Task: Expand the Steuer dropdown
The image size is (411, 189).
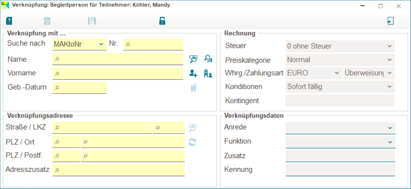Action: point(340,46)
